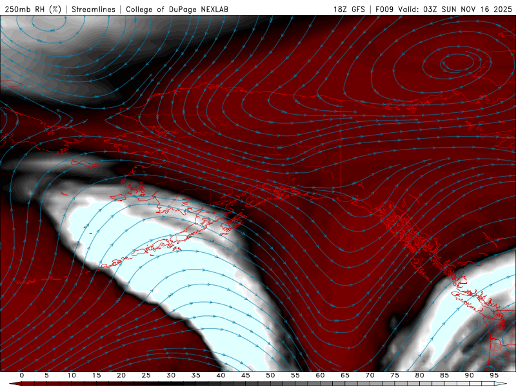Click the 'Streamlines' label in the header
Viewport: 516px width, 387px height.
(94, 9)
